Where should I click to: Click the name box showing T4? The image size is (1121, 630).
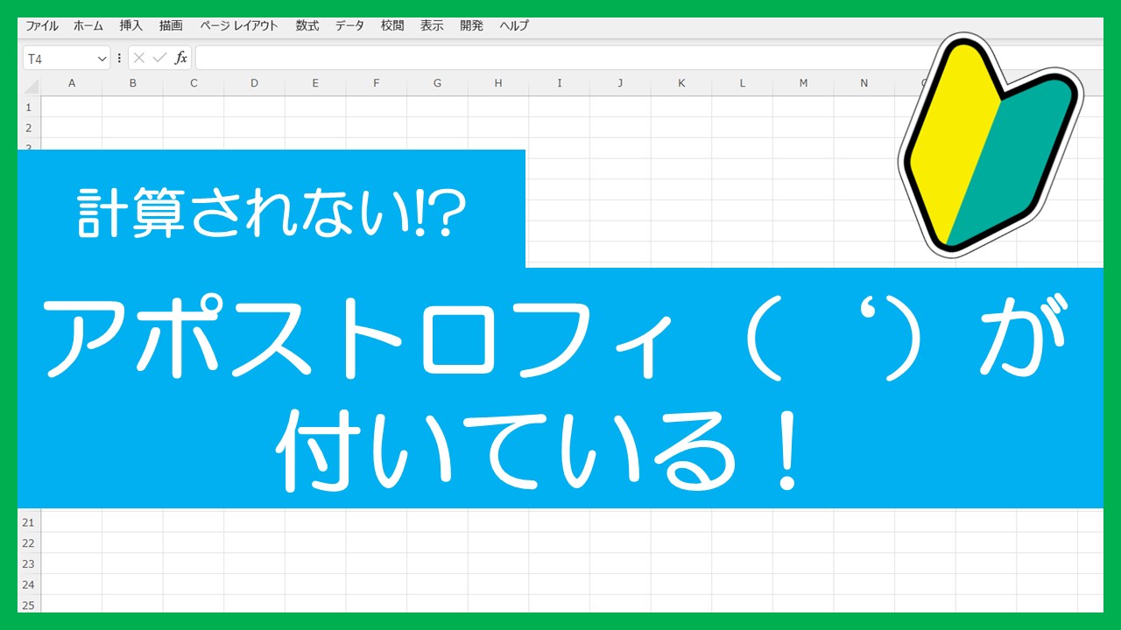(x=60, y=59)
